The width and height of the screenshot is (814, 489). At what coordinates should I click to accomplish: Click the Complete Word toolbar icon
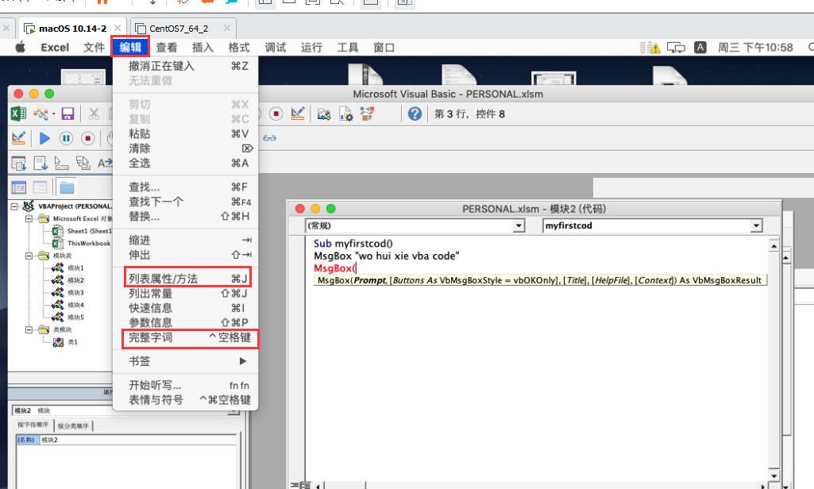(x=104, y=163)
